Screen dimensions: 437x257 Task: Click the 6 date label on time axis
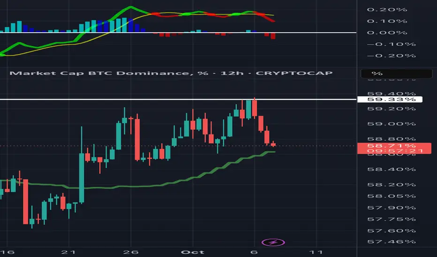tap(254, 252)
